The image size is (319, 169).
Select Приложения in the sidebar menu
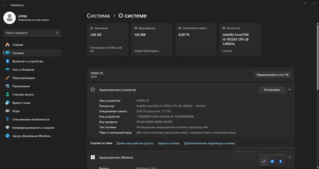tap(21, 86)
